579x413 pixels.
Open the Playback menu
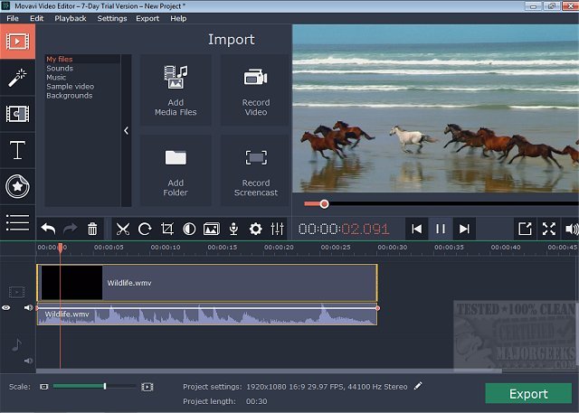click(x=70, y=18)
